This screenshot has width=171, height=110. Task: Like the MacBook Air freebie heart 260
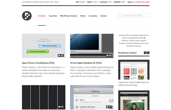(109, 55)
